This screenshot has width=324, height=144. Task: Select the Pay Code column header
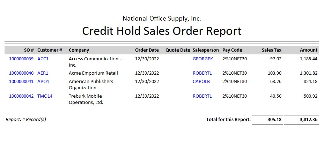[232, 50]
